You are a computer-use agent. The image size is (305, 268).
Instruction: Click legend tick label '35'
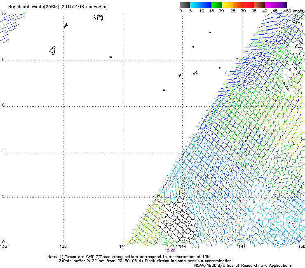click(x=254, y=11)
